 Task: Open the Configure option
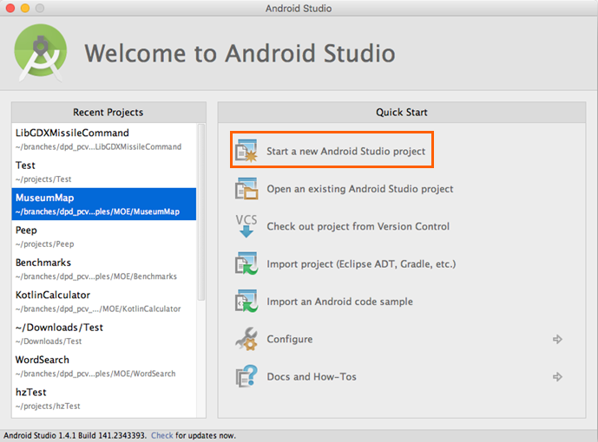pyautogui.click(x=290, y=339)
